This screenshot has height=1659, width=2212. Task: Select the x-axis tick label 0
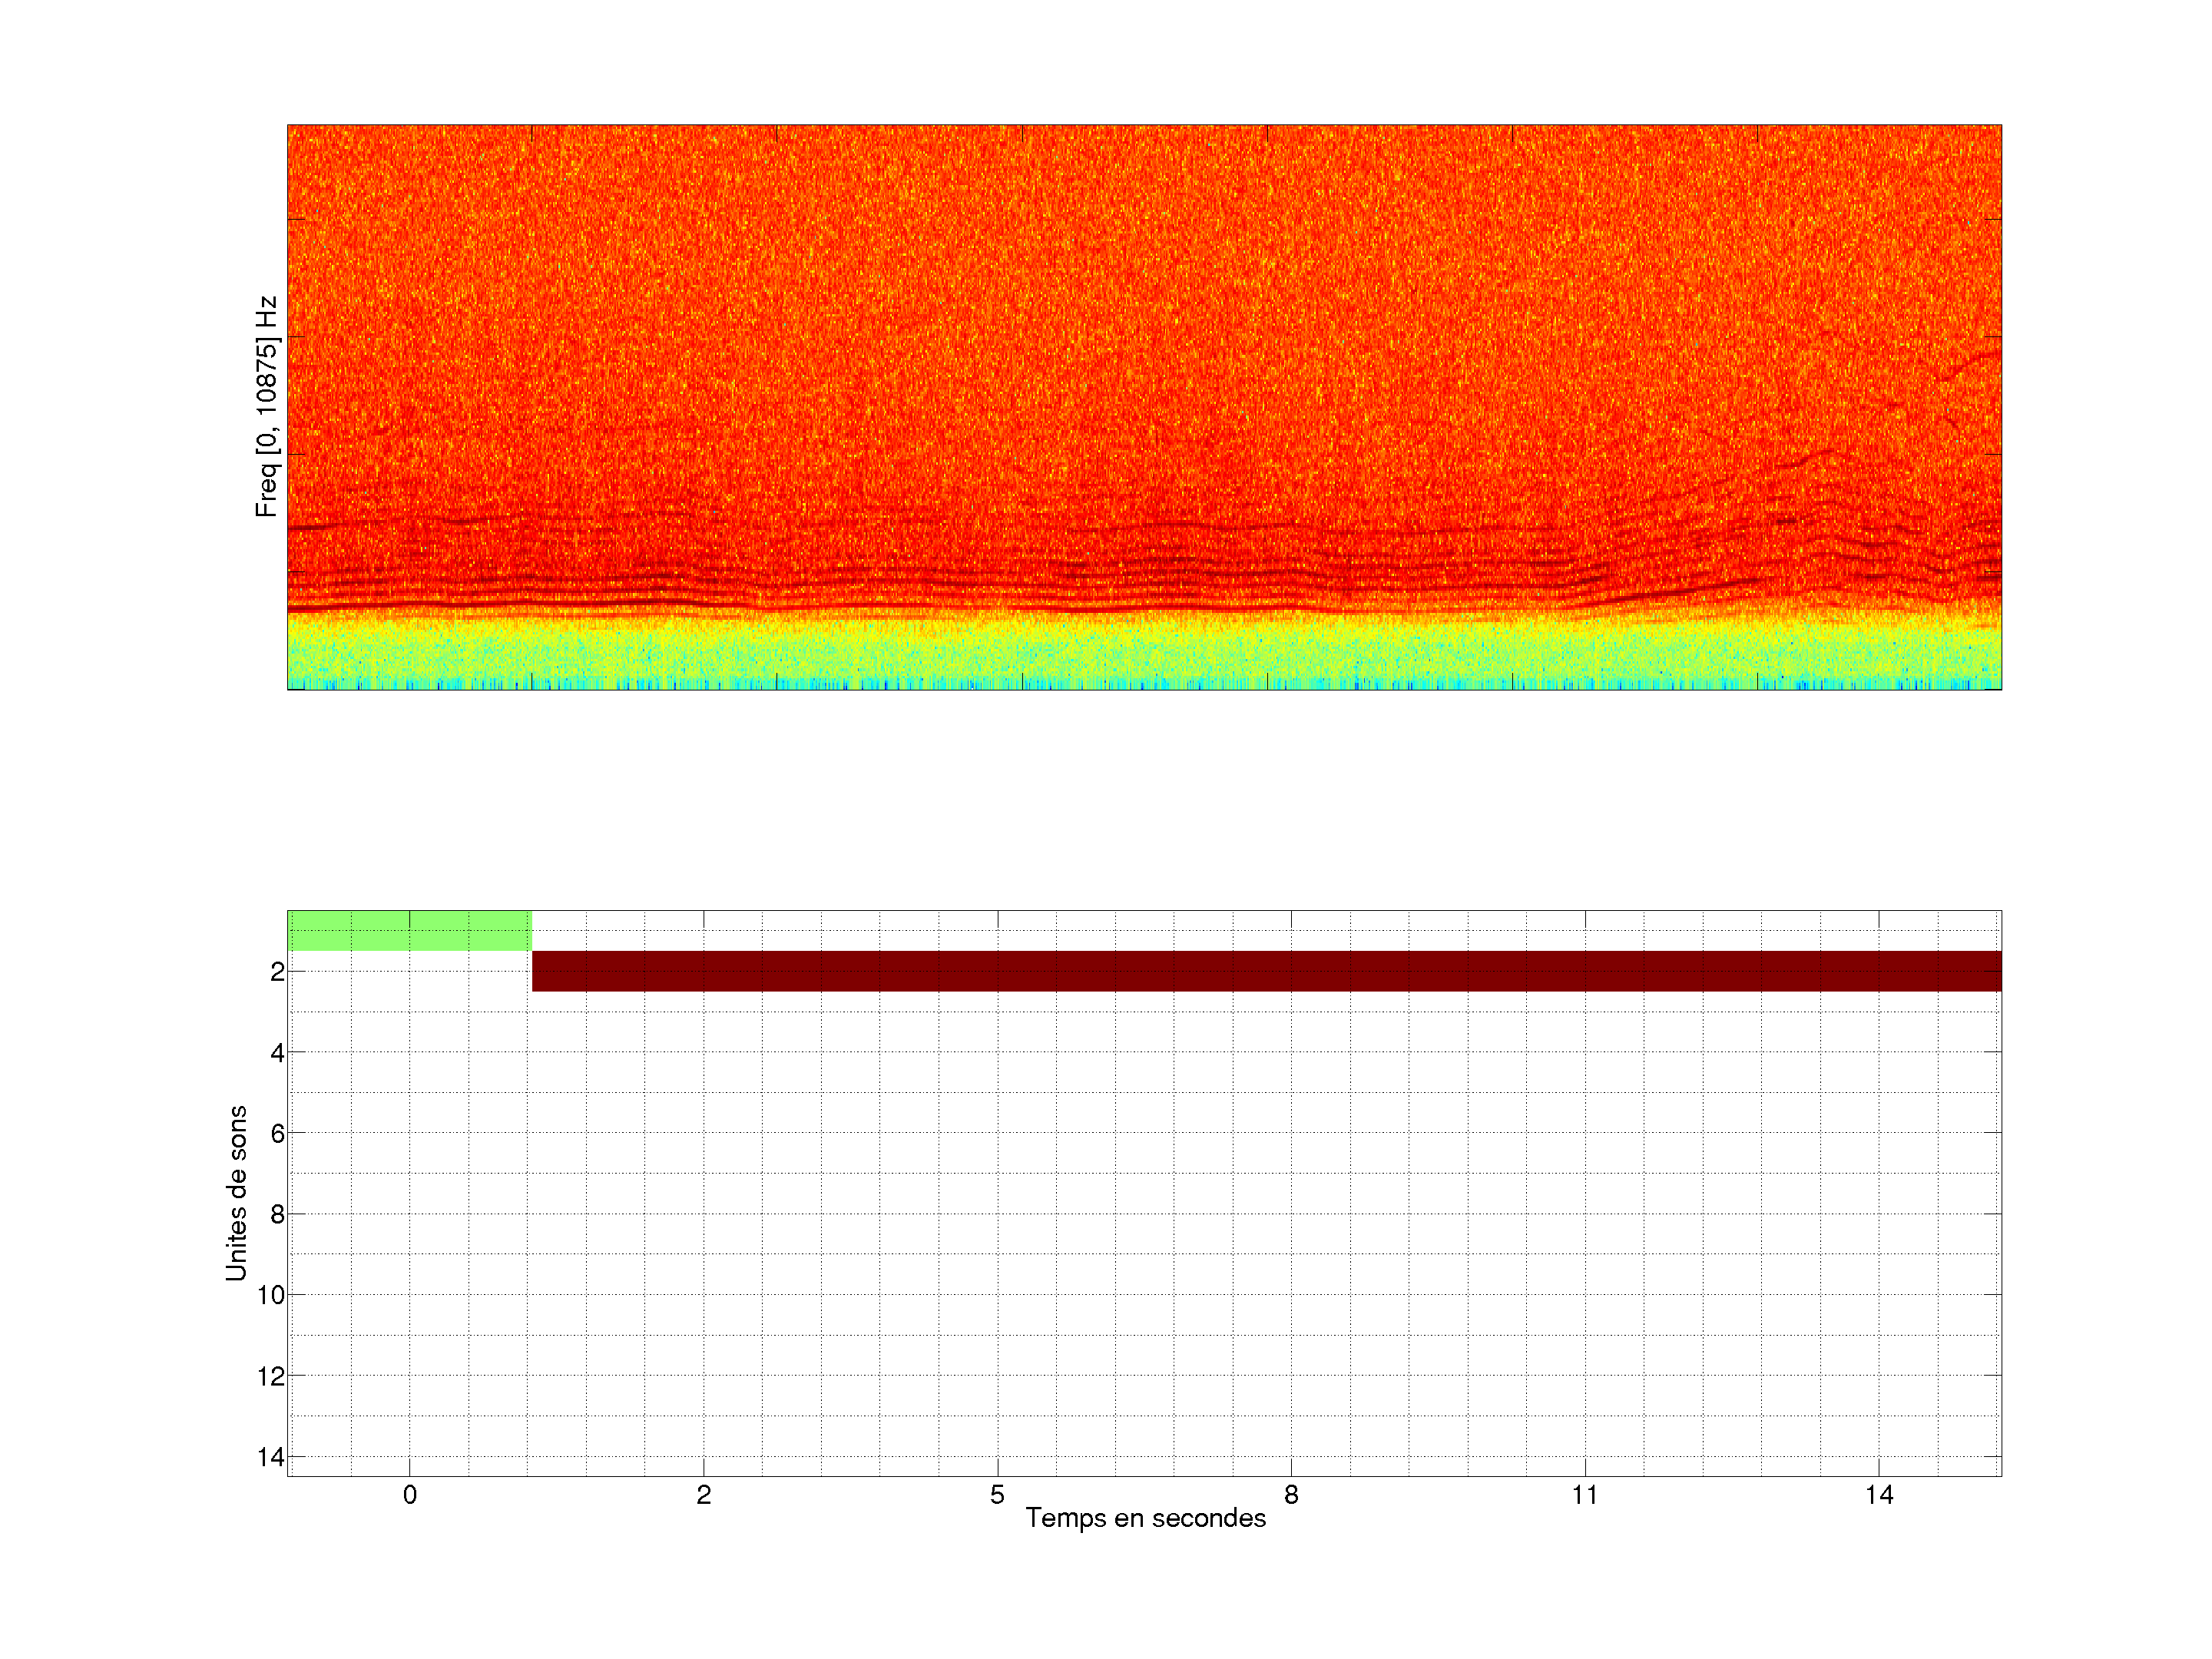409,1495
